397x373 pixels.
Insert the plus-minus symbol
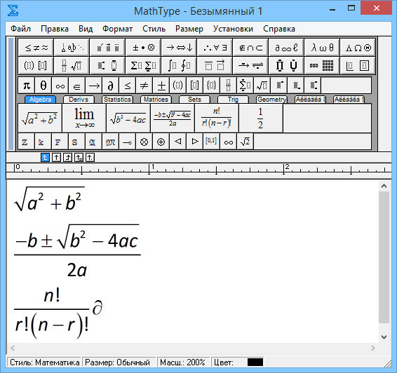(161, 86)
